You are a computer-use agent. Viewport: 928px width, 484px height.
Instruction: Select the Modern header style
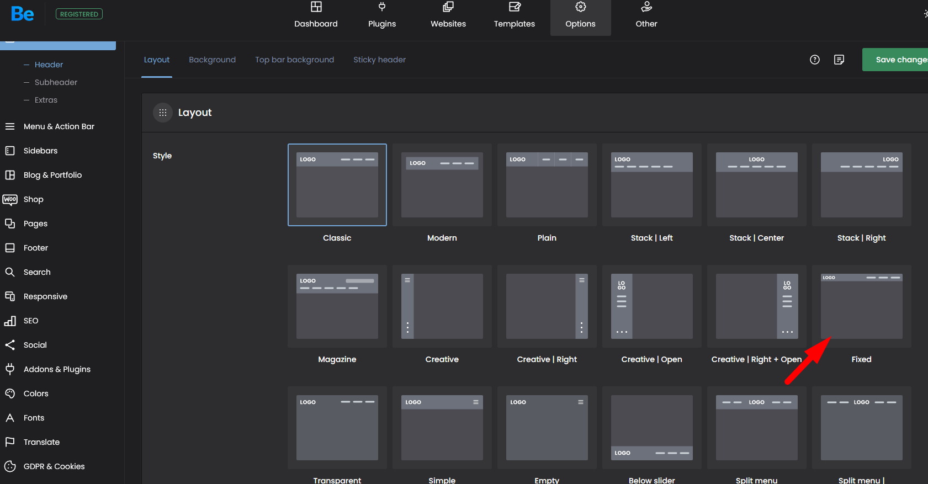click(442, 185)
